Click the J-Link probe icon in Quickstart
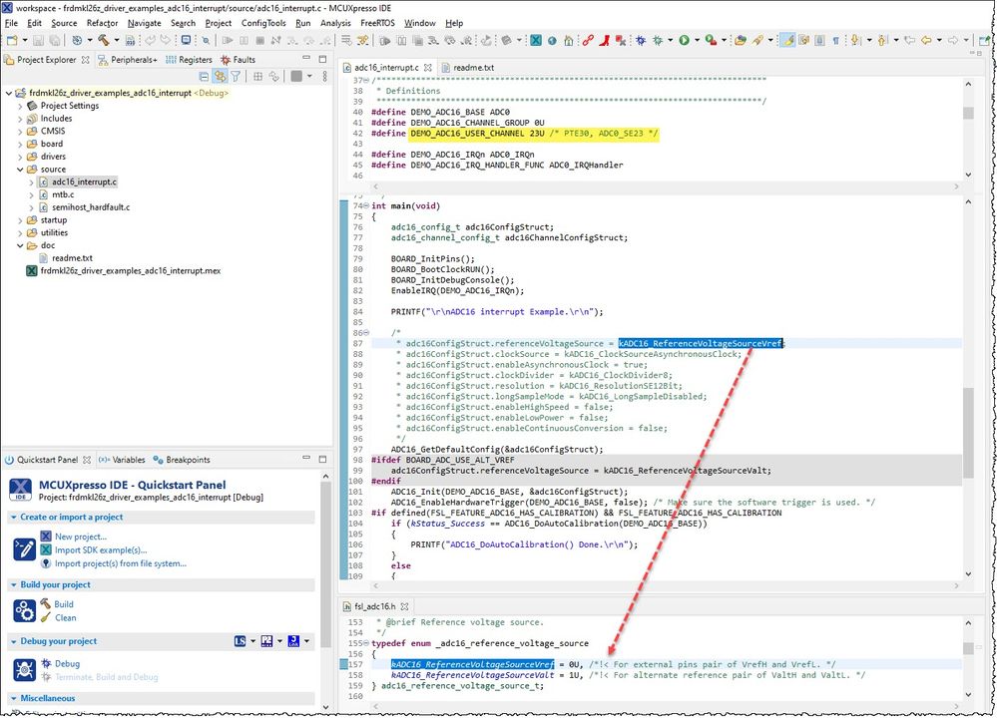Screen dimensions: 997x718 point(293,641)
